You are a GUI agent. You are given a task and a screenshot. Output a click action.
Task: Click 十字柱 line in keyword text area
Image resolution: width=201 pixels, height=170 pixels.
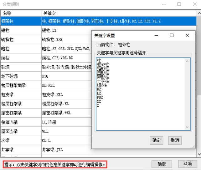point(103,81)
